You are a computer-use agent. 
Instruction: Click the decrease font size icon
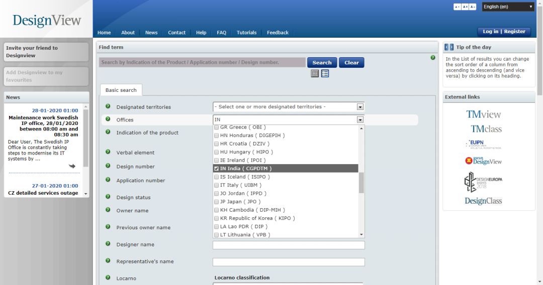(457, 7)
